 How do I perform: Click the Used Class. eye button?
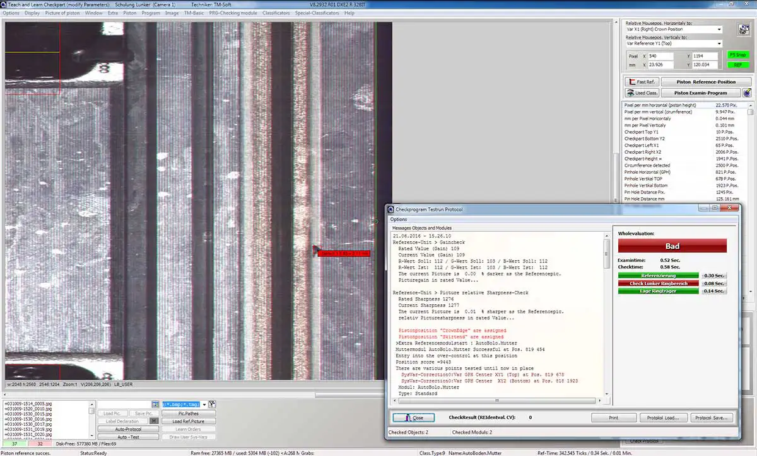click(641, 93)
